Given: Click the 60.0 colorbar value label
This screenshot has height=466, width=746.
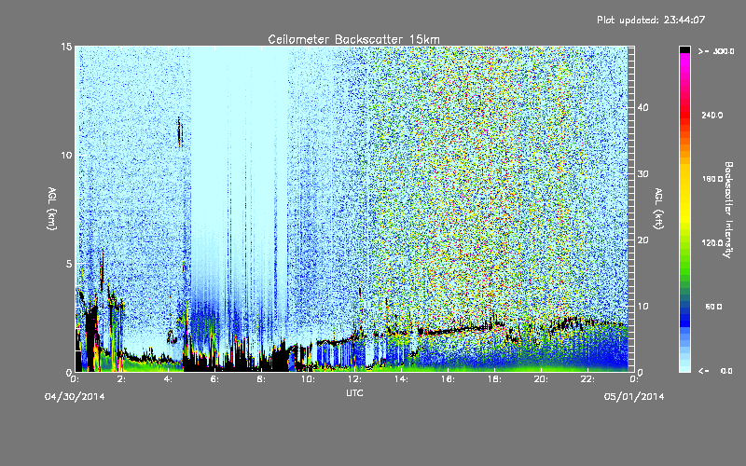Looking at the screenshot, I should point(713,308).
